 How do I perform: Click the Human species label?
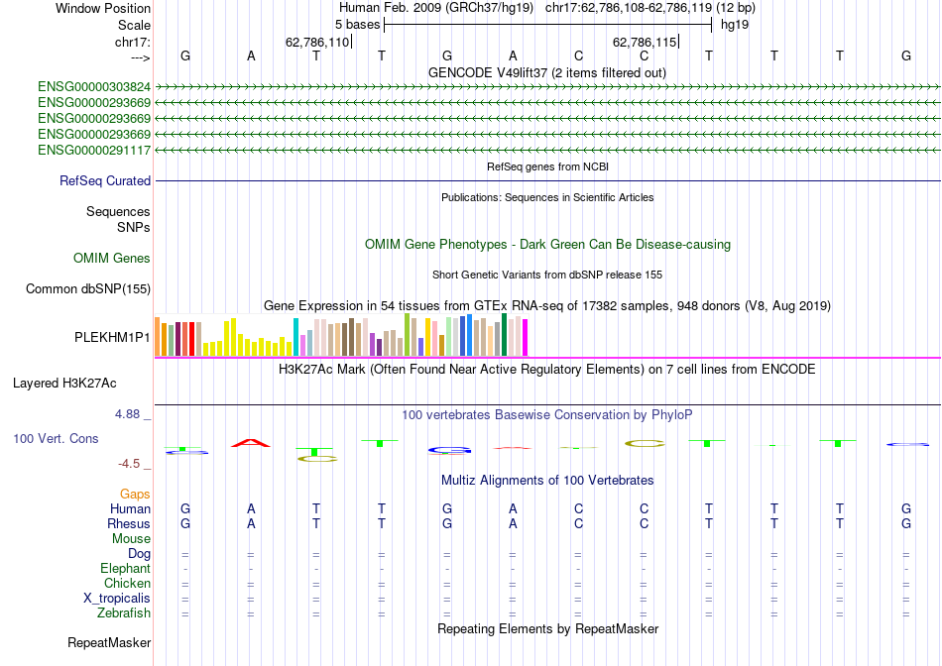click(130, 508)
